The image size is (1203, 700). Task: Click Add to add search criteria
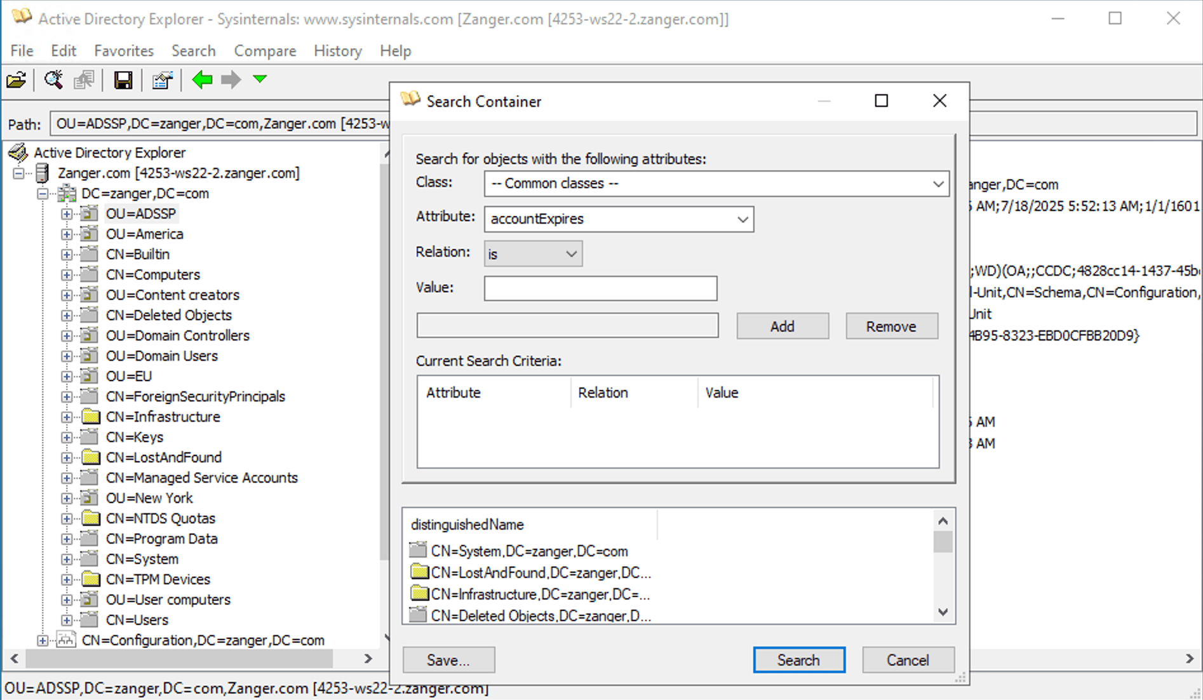pos(782,326)
